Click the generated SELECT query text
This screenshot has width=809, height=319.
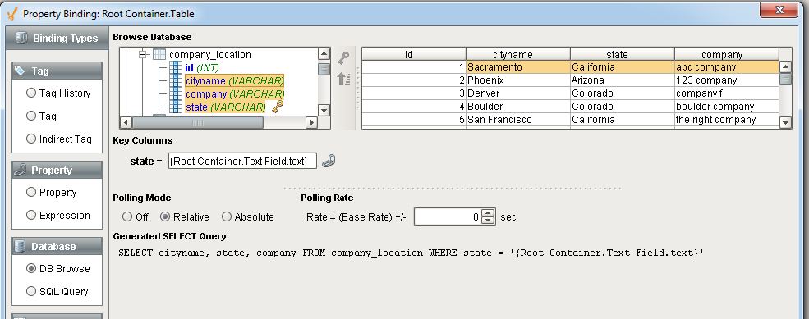411,253
